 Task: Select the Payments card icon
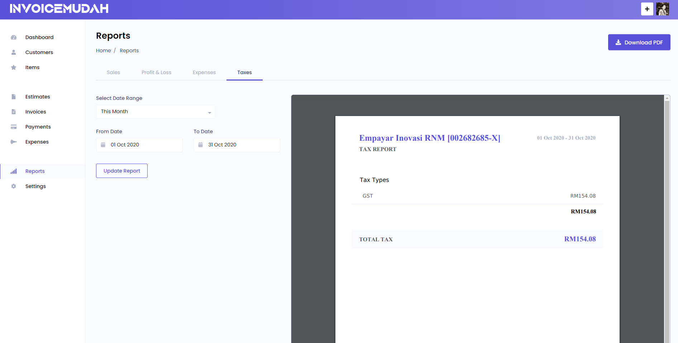click(14, 127)
